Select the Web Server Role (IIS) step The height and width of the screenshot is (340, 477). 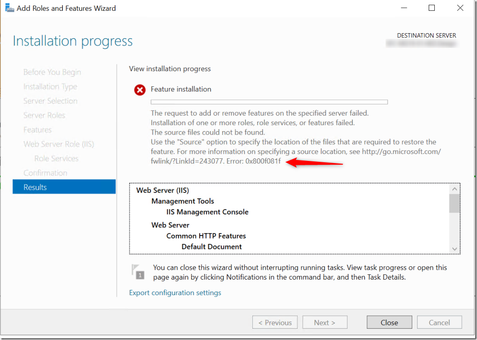click(58, 144)
